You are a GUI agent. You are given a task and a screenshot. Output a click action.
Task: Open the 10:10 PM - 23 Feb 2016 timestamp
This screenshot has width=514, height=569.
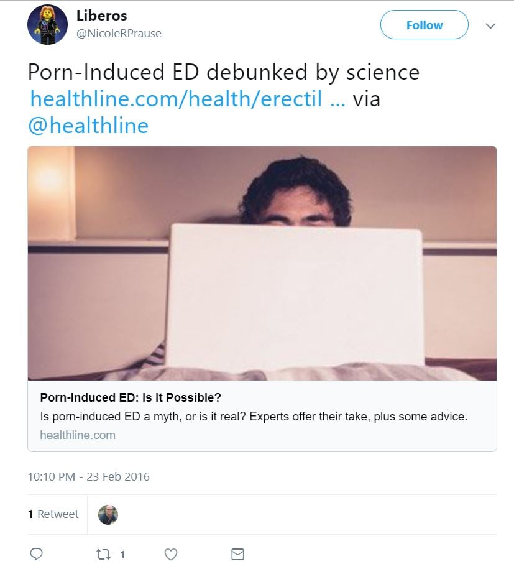88,477
